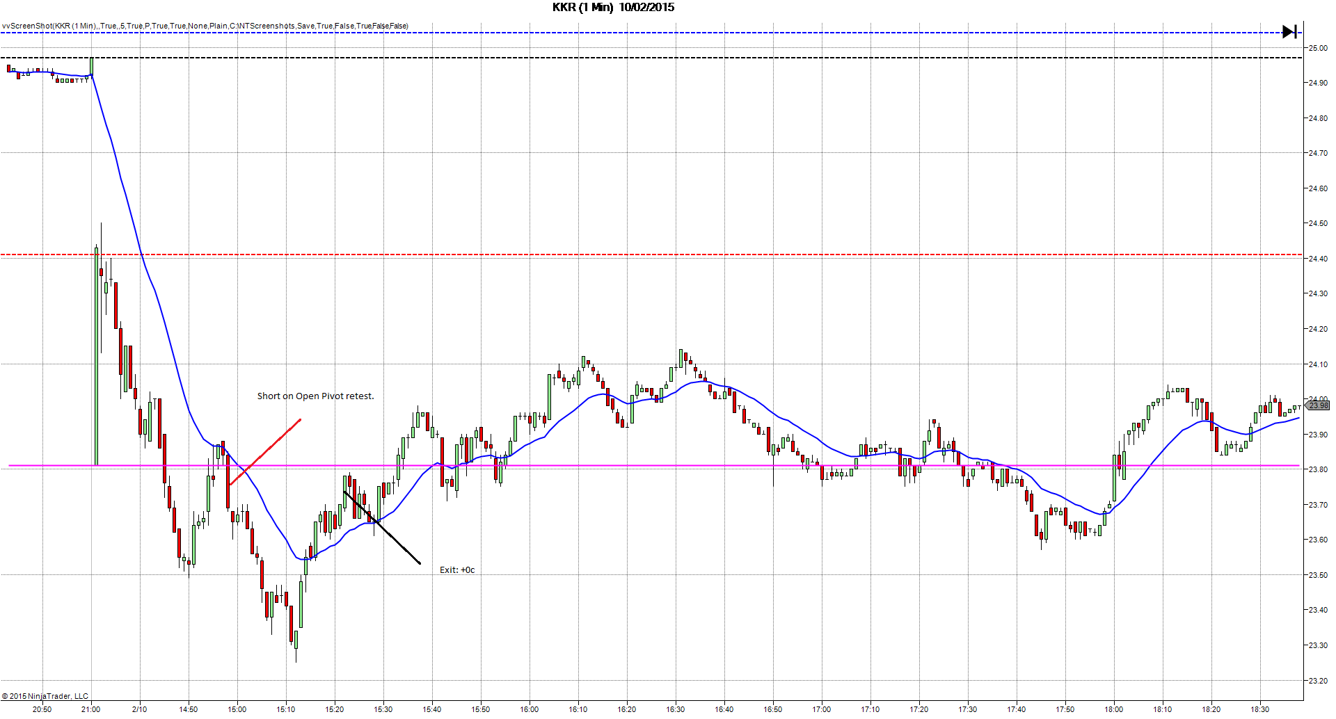Image resolution: width=1336 pixels, height=719 pixels.
Task: Click the 24.80 price axis label
Action: click(x=1318, y=118)
